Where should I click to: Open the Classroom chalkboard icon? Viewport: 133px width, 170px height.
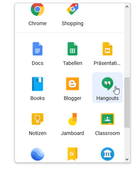pos(107,119)
